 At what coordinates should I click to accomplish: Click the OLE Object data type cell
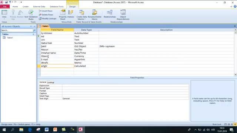[x=86, y=46]
